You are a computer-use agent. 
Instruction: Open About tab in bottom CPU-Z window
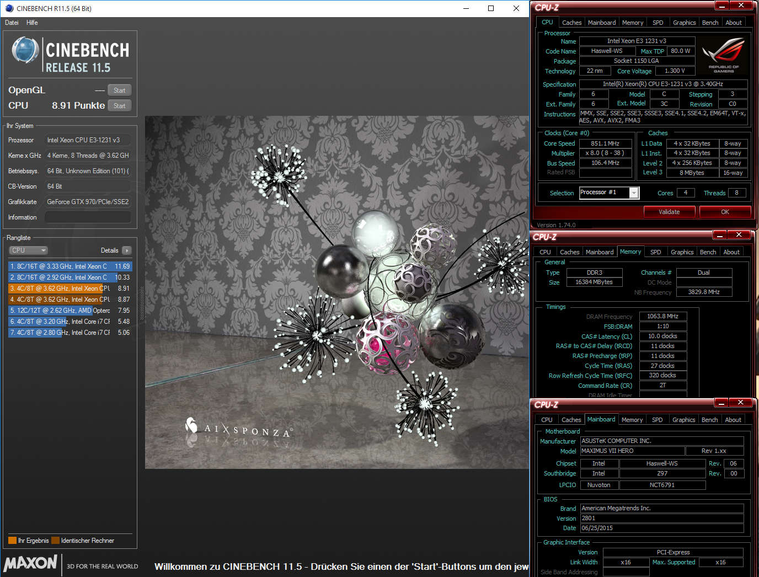tap(733, 420)
